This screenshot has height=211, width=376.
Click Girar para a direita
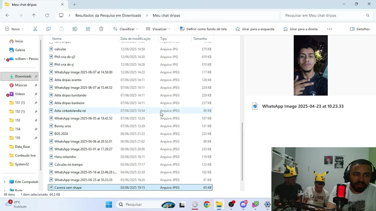[300, 29]
